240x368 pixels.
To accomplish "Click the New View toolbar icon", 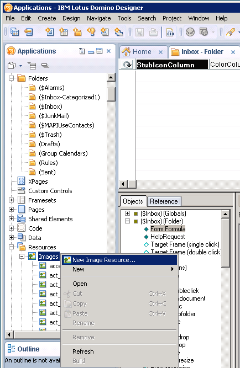I will point(64,31).
